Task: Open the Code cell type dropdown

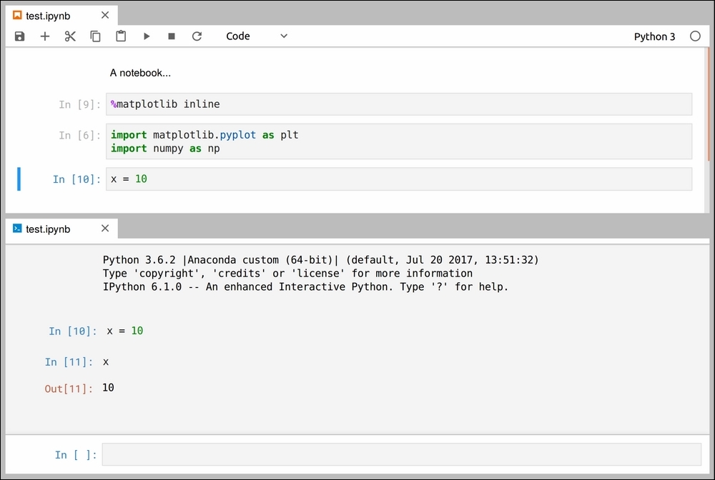Action: tap(257, 36)
